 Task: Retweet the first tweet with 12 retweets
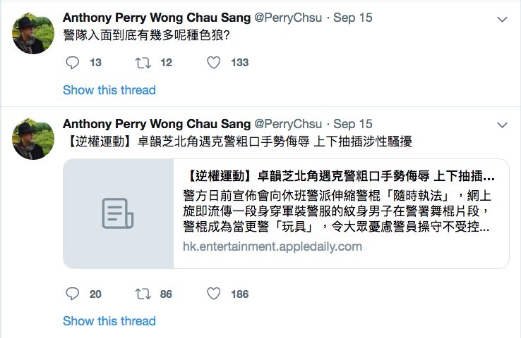(x=143, y=63)
